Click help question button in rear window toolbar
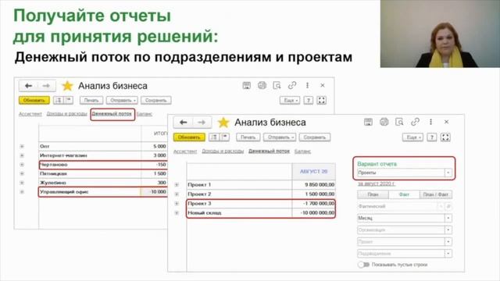Viewport: 500px width, 281px height. tap(308, 101)
